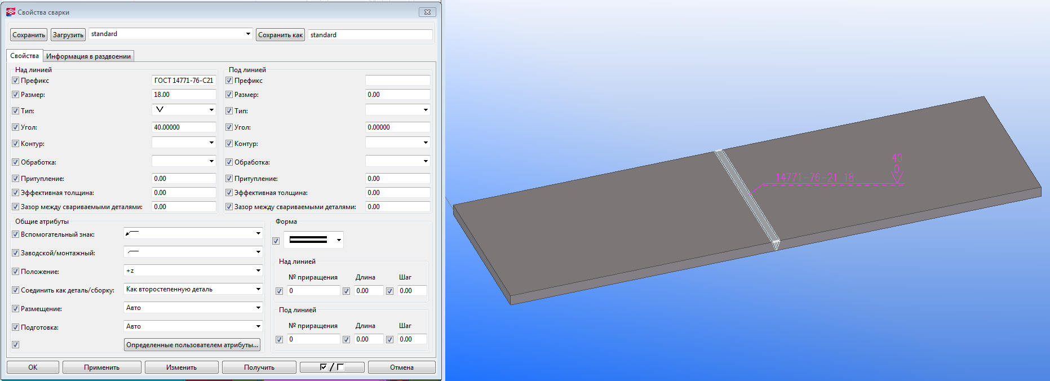This screenshot has width=1050, height=381.
Task: Close the weld properties dialog
Action: coord(427,12)
